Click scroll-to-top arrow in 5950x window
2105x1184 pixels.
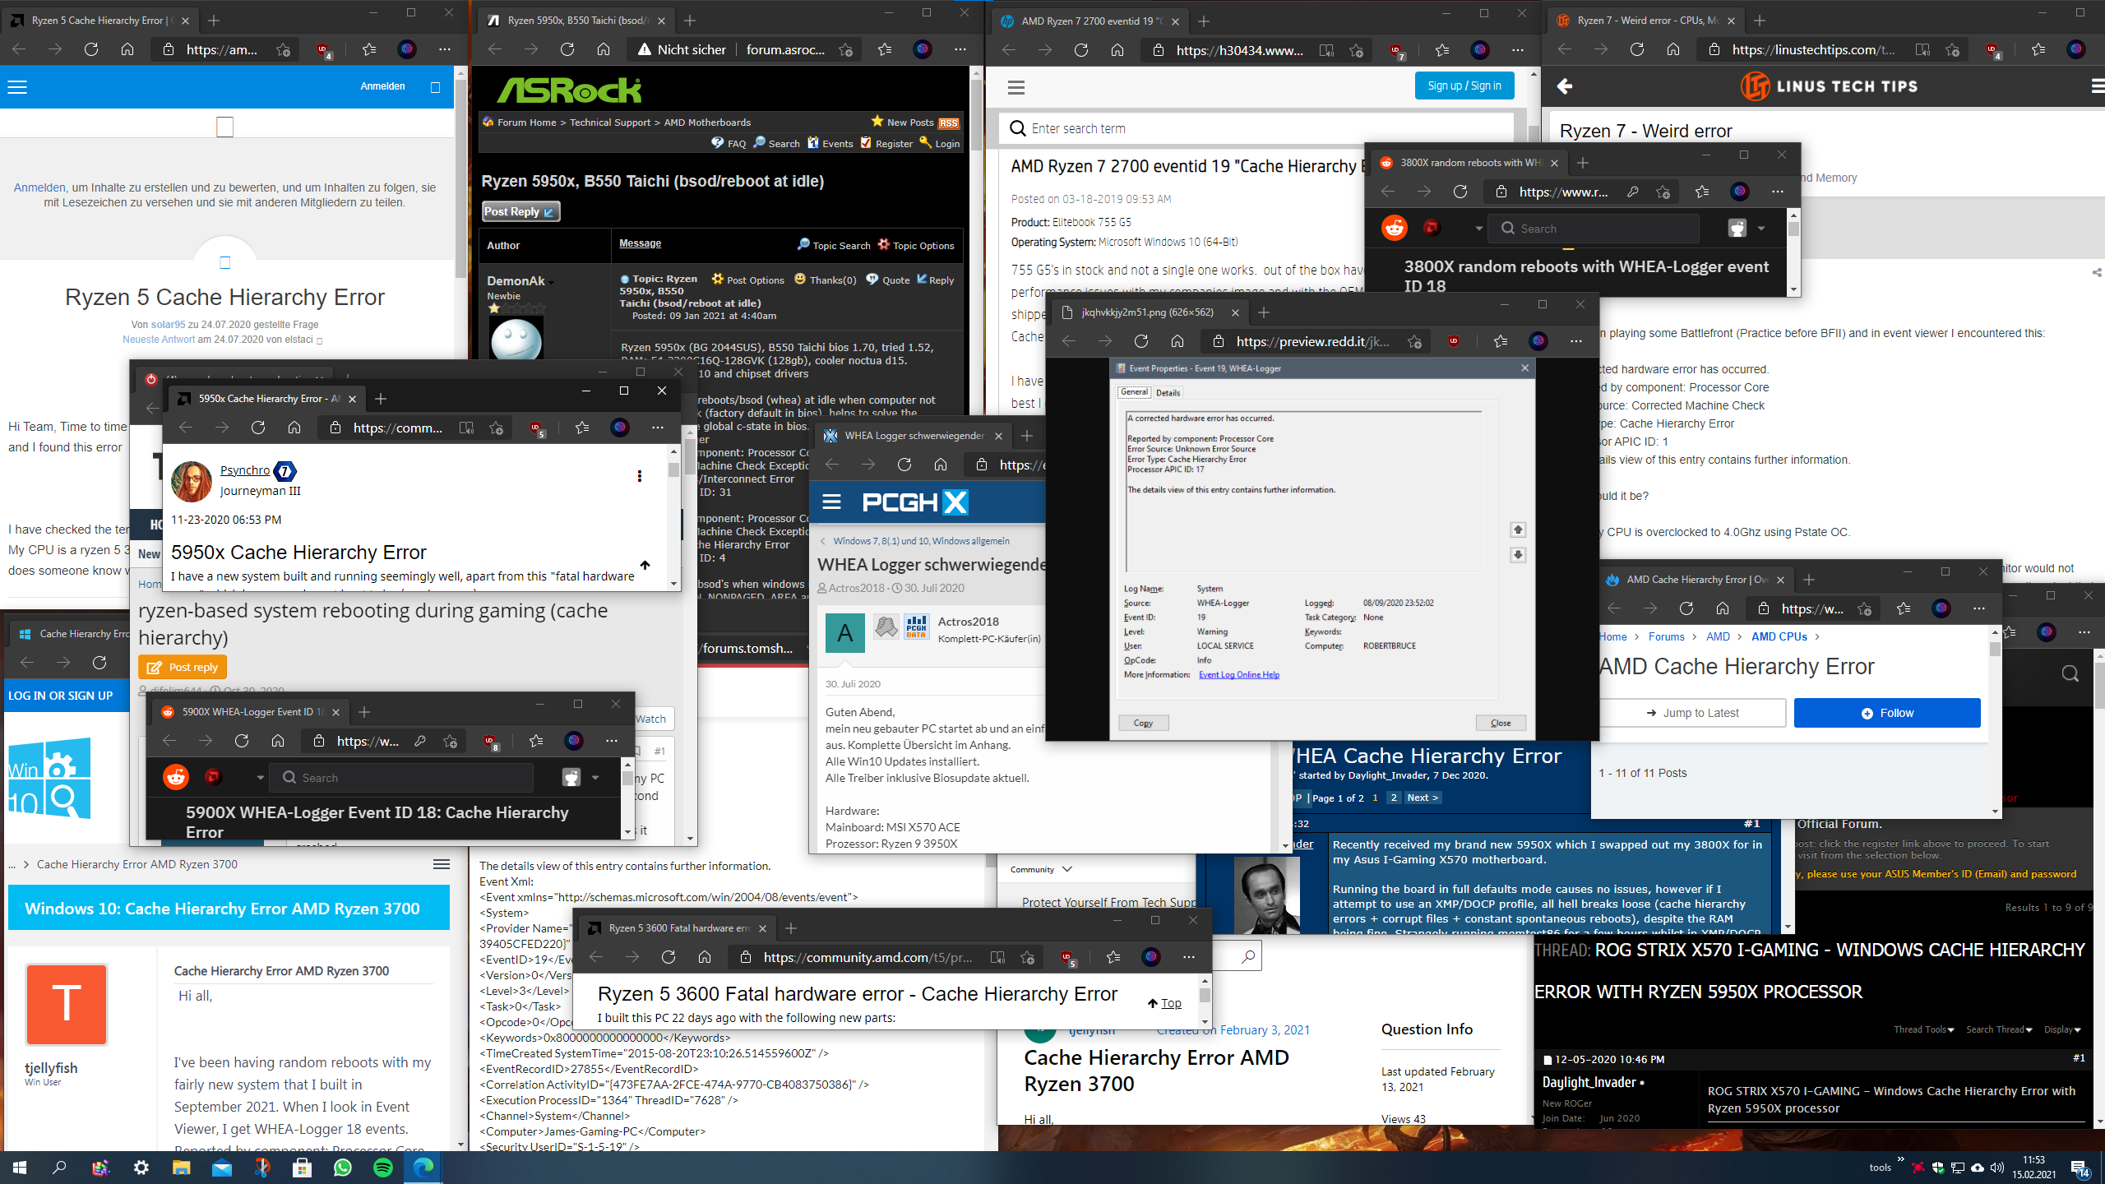click(645, 565)
